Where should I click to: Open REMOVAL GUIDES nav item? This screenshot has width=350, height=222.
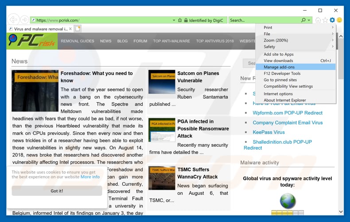(x=78, y=41)
